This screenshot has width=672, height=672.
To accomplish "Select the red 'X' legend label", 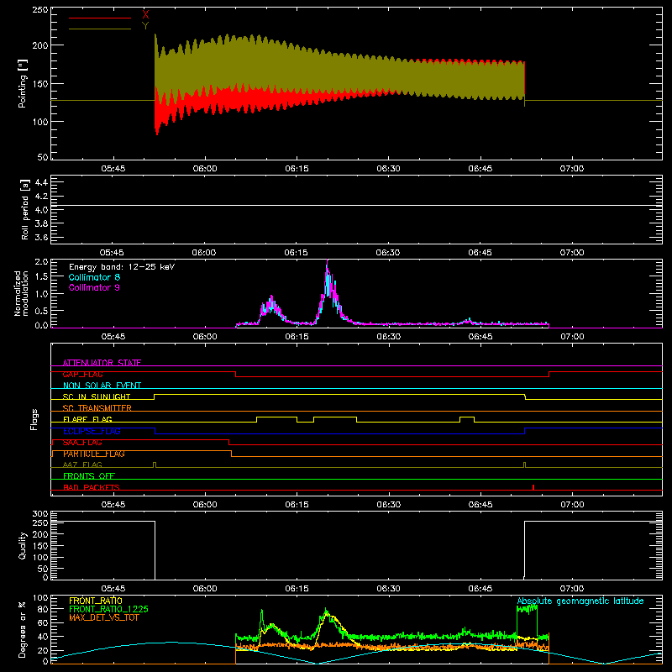I will click(x=145, y=15).
